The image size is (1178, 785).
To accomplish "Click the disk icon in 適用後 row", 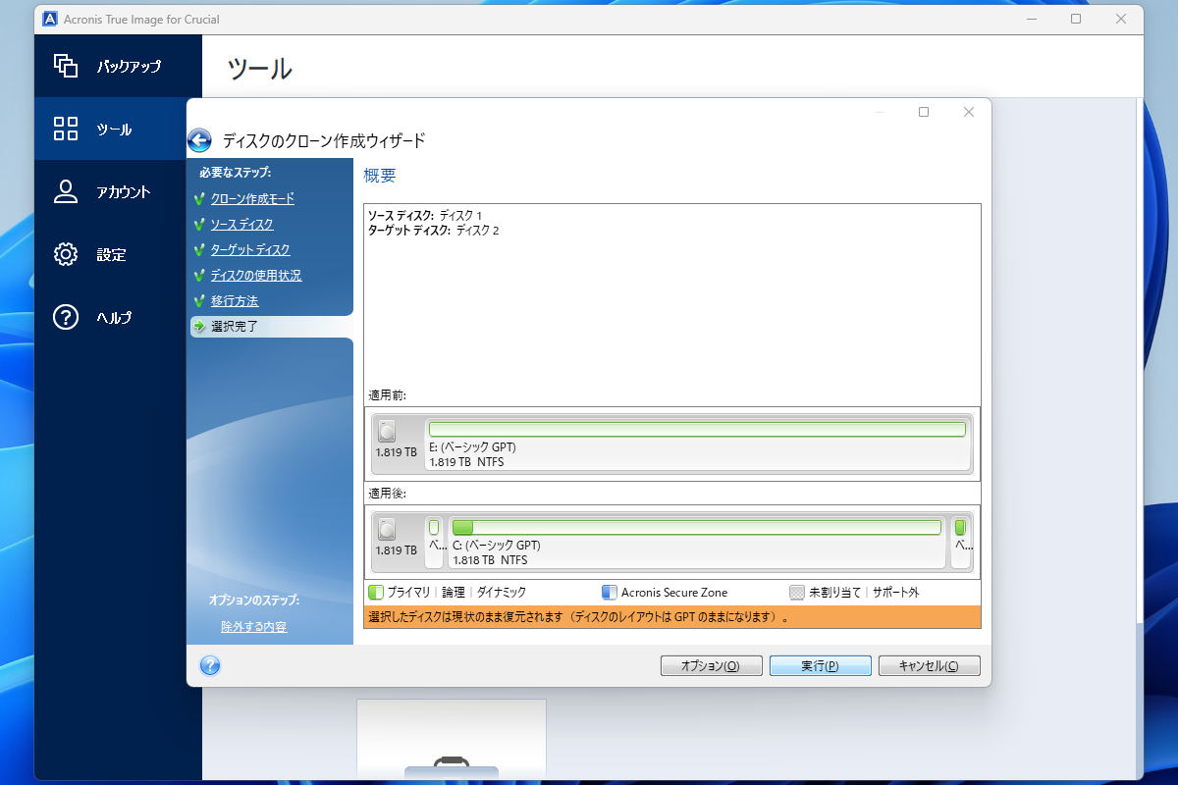I will [388, 530].
